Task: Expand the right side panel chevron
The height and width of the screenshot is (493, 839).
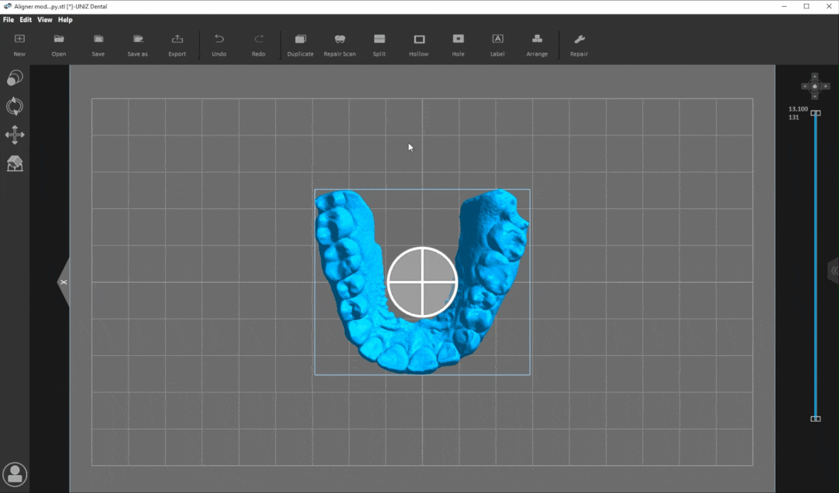Action: point(834,270)
